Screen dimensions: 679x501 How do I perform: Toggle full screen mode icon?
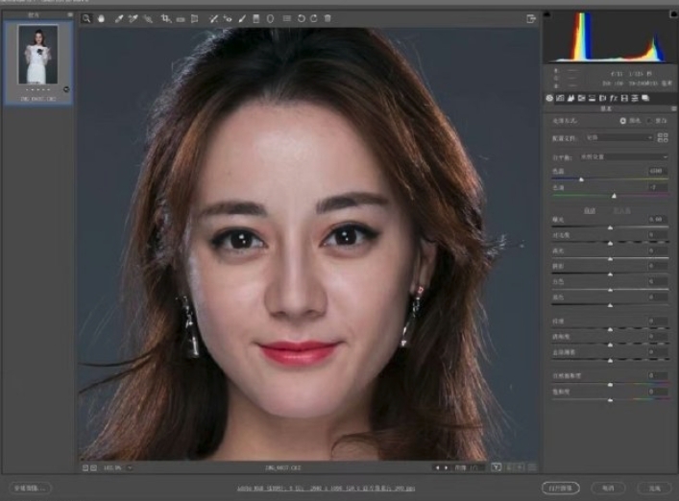click(530, 18)
